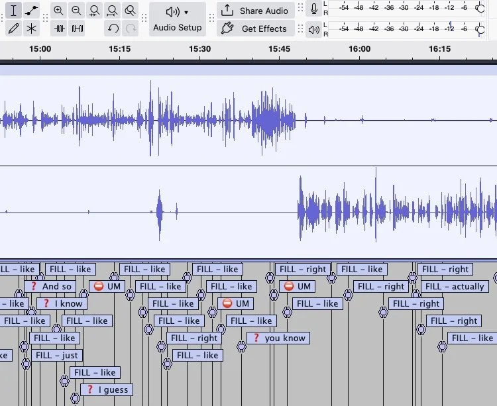Zoom in with the magnifier plus icon

[58, 11]
